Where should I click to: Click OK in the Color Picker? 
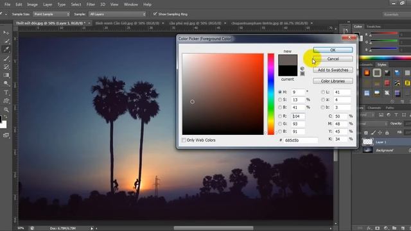[x=333, y=50]
